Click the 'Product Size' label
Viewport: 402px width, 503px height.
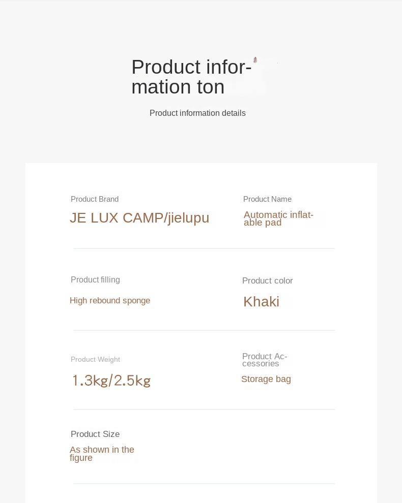tap(95, 434)
